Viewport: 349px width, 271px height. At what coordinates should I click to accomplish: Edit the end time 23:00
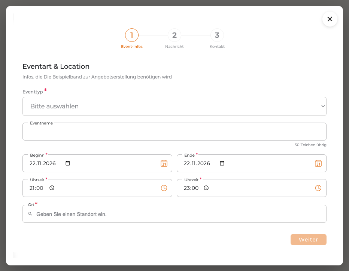pyautogui.click(x=191, y=188)
